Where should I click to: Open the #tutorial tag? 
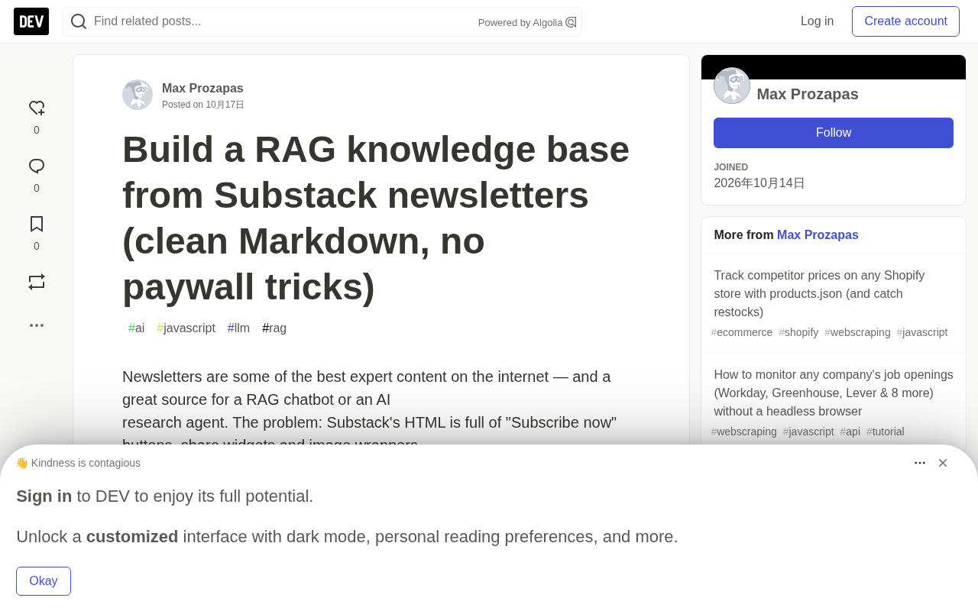click(886, 432)
